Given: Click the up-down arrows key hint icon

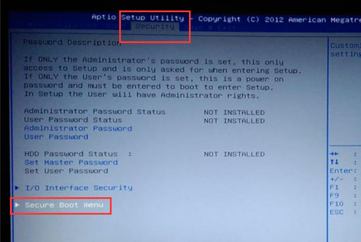Looking at the screenshot, I should [334, 162].
